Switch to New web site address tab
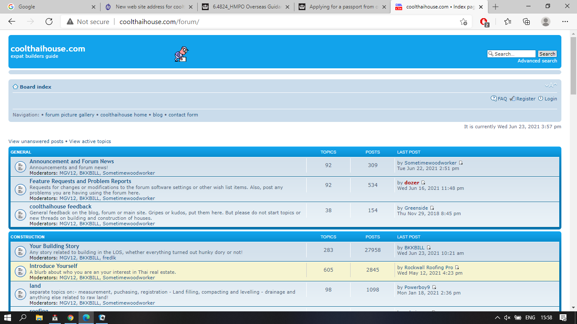 (149, 7)
